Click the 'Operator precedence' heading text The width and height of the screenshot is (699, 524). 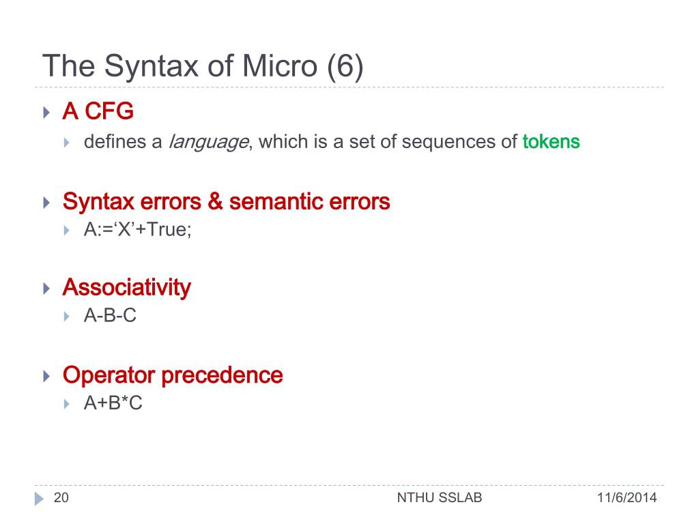tap(173, 375)
